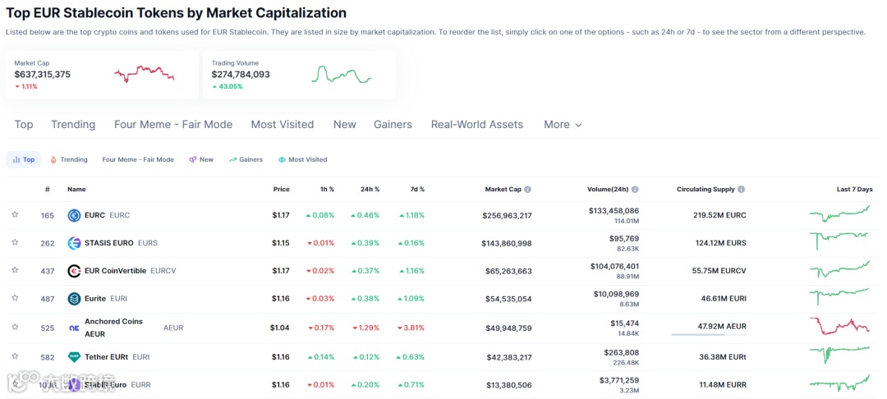Sort the table by 24h % column
This screenshot has width=887, height=399.
pos(370,190)
